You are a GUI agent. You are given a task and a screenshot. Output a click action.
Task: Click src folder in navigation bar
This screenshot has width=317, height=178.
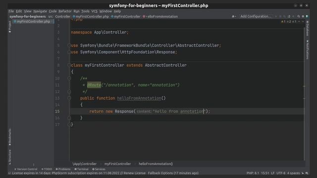(51, 16)
